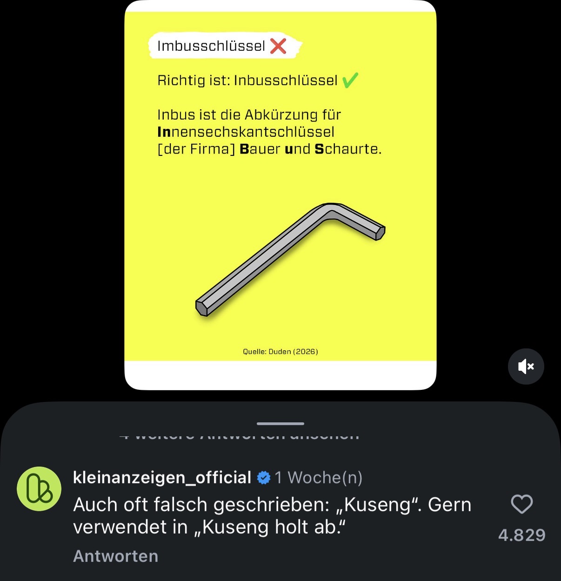This screenshot has height=581, width=561.
Task: Click the 'Innensechskantschlüssel' word in the post
Action: 246,132
